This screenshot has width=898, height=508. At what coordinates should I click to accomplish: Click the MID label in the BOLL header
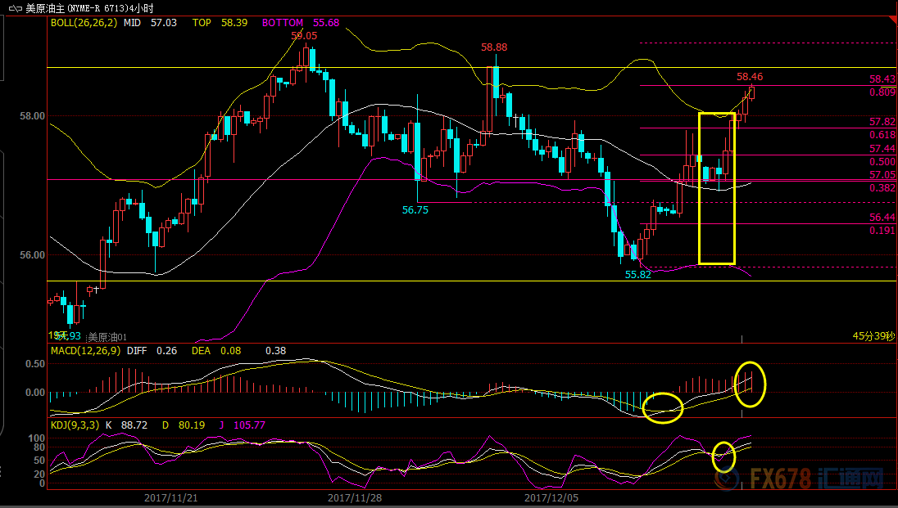pos(132,23)
